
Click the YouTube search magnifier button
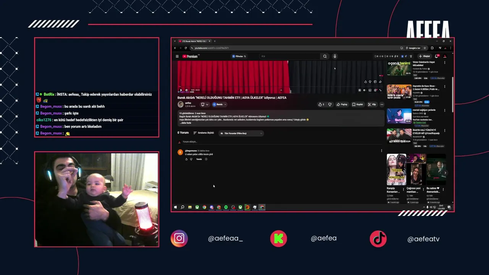click(325, 56)
